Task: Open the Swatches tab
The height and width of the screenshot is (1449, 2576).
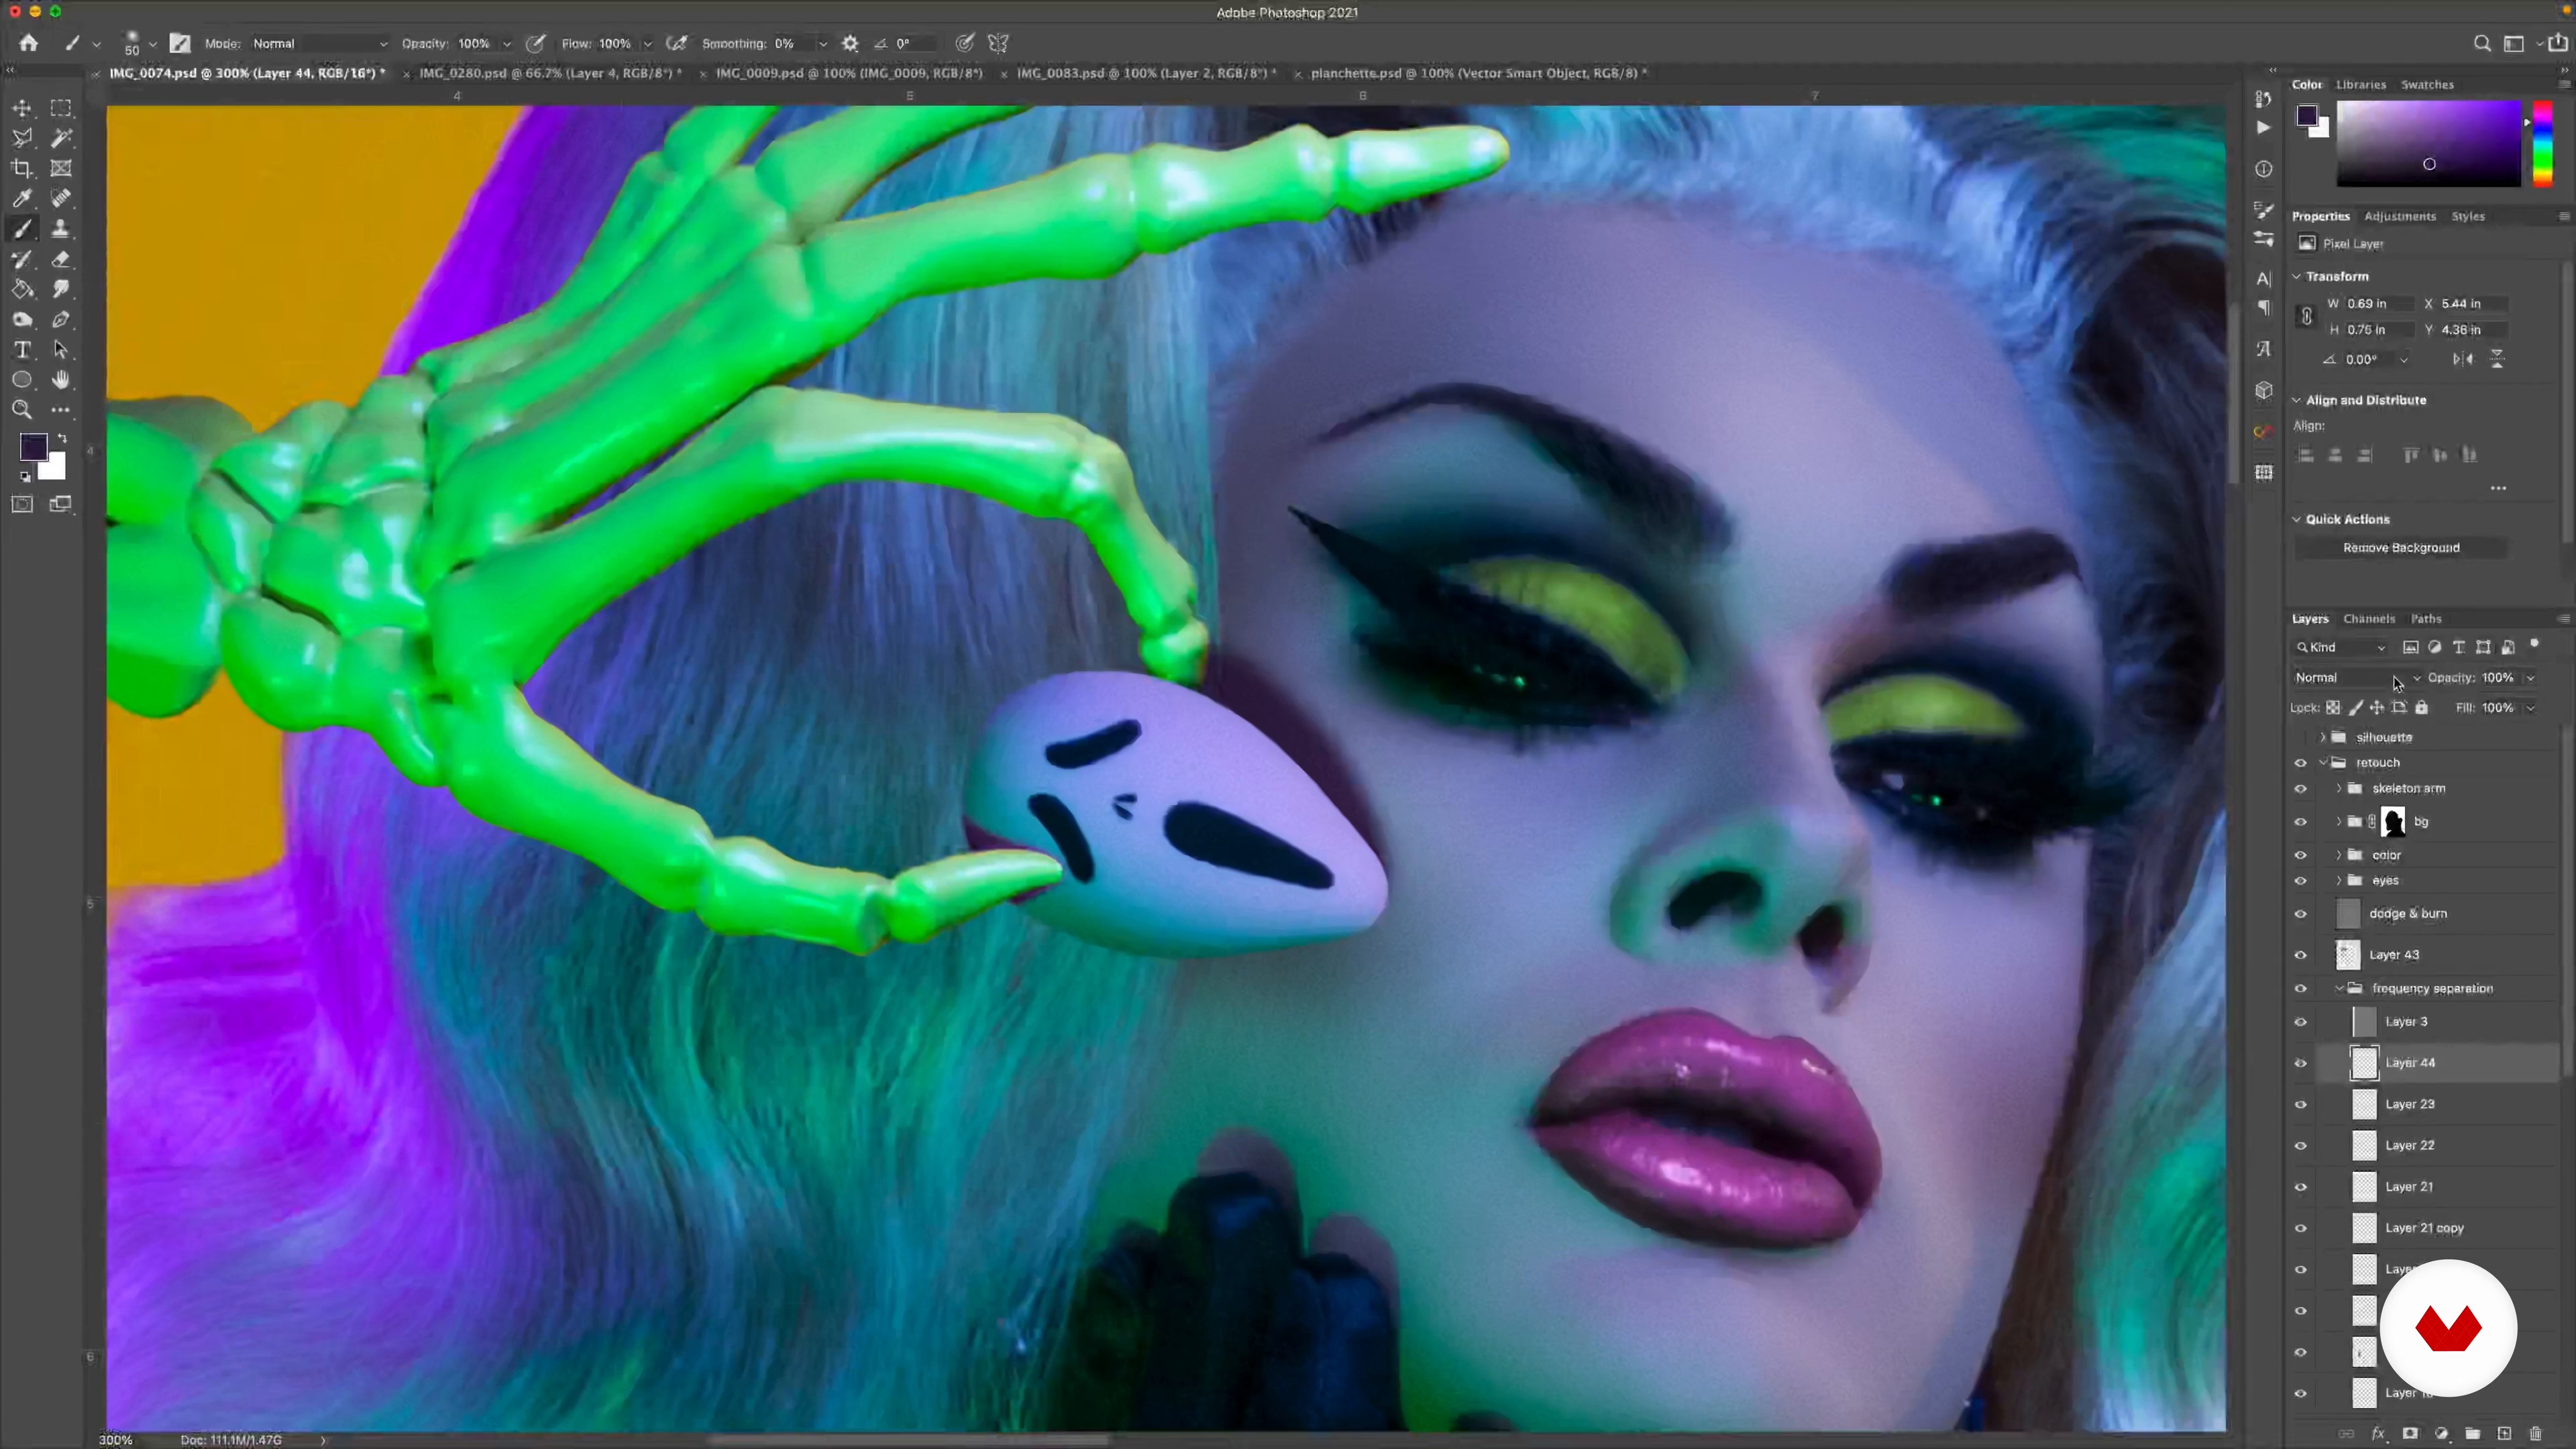Action: (2427, 85)
